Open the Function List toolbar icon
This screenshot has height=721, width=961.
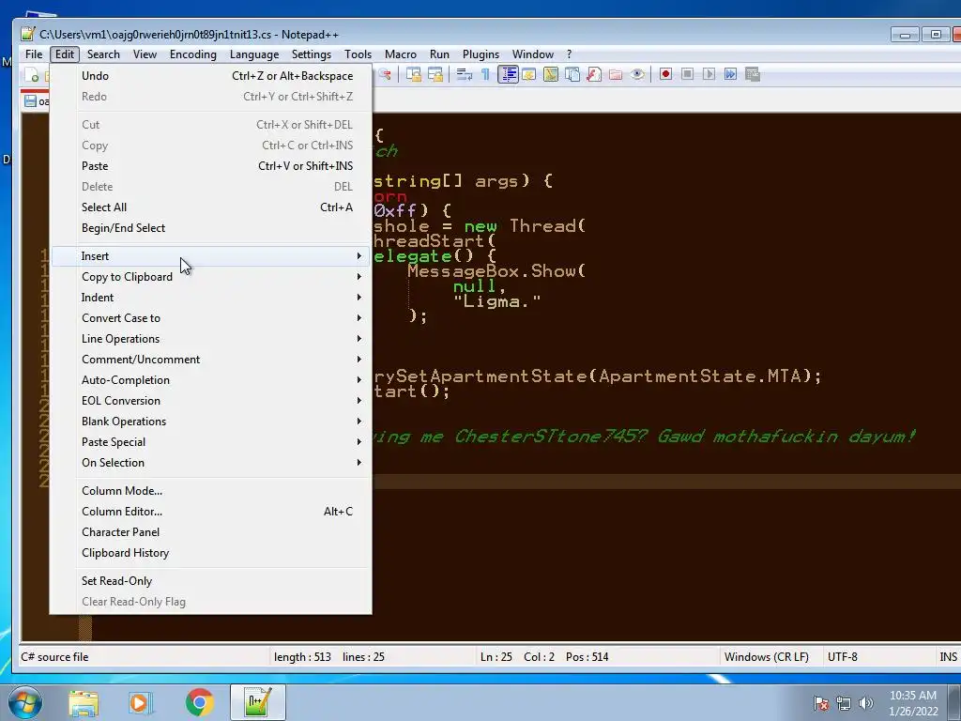[x=594, y=75]
